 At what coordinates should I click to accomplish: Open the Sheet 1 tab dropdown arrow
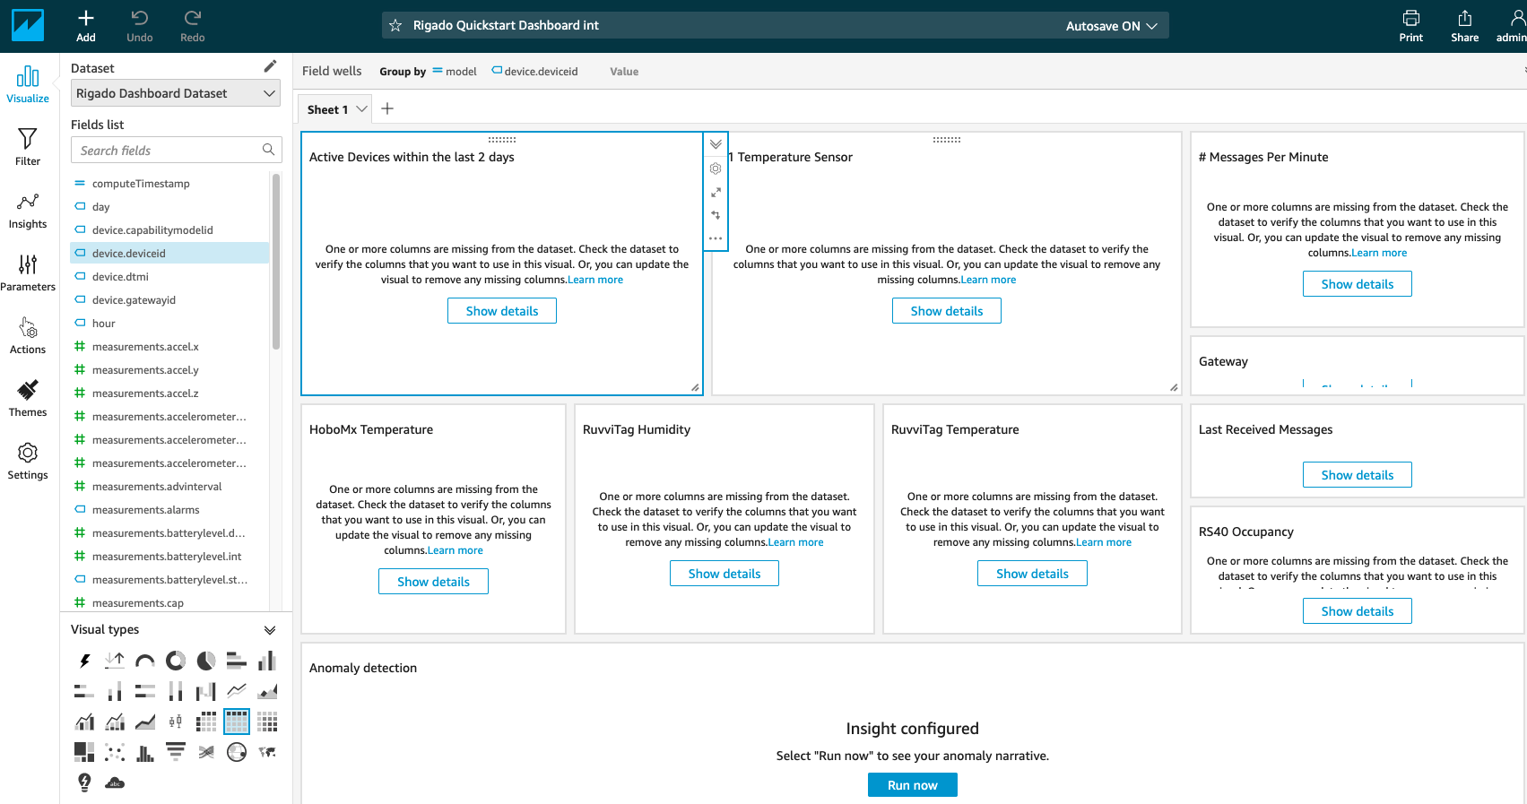coord(362,109)
